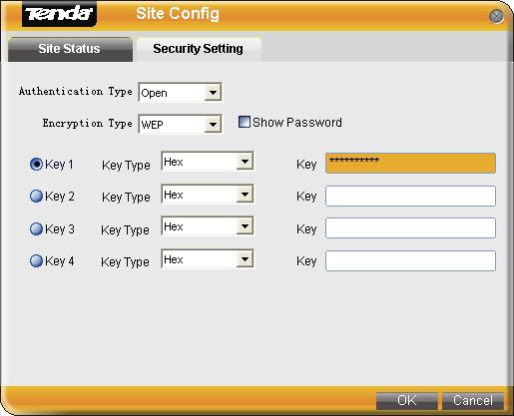The image size is (514, 416).
Task: Close the Site Config dialog
Action: tap(496, 16)
